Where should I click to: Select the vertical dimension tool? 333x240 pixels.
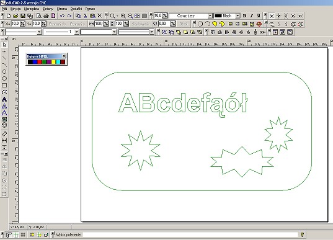tap(4, 147)
